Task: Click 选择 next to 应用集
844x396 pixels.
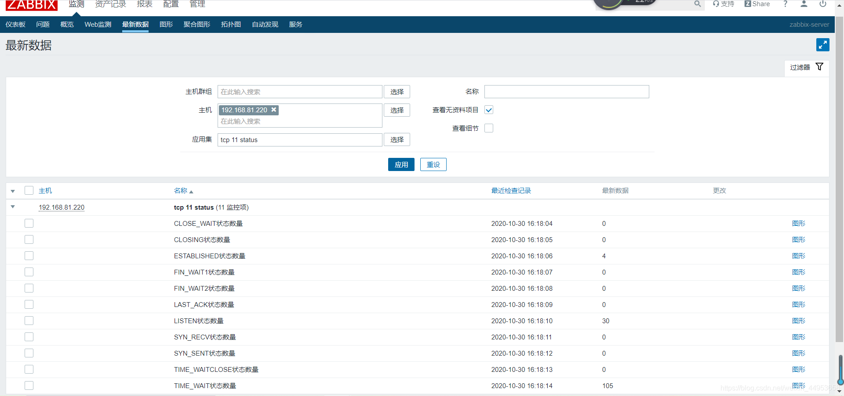Action: click(x=397, y=139)
